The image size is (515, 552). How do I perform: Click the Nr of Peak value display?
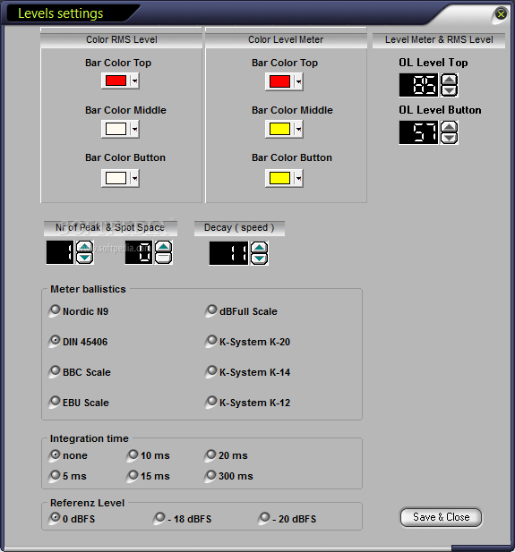coord(60,252)
